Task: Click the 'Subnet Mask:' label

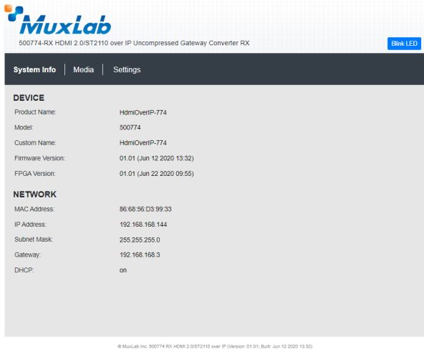Action: (34, 240)
